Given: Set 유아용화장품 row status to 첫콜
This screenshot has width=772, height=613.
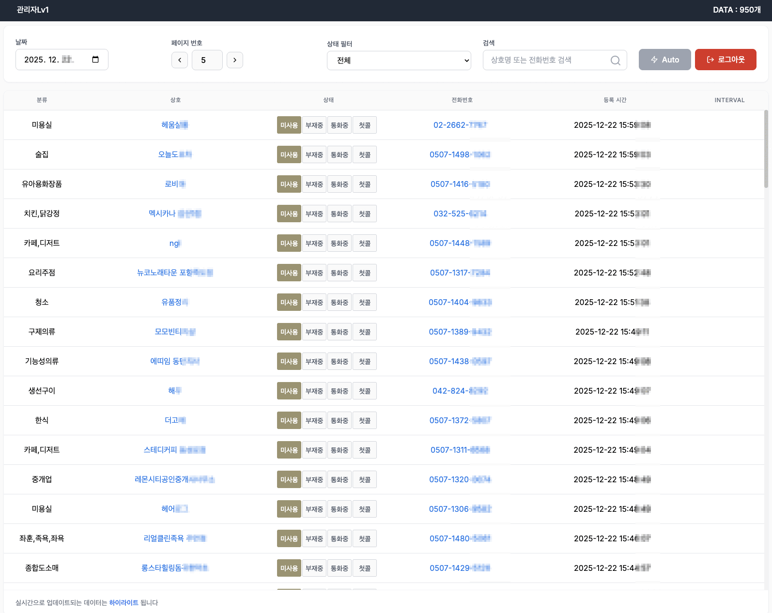Looking at the screenshot, I should [x=364, y=184].
